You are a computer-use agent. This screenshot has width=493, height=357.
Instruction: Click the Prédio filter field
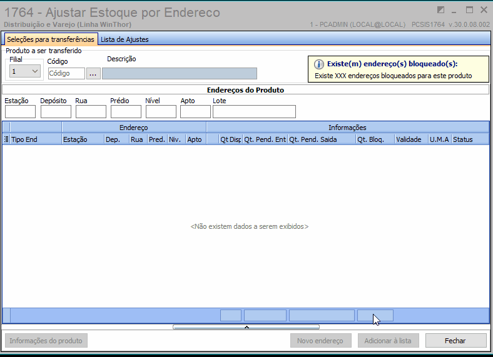click(126, 111)
